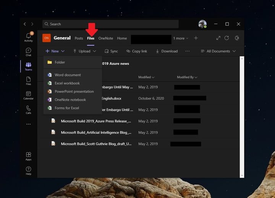Expand the New dropdown button

55,51
